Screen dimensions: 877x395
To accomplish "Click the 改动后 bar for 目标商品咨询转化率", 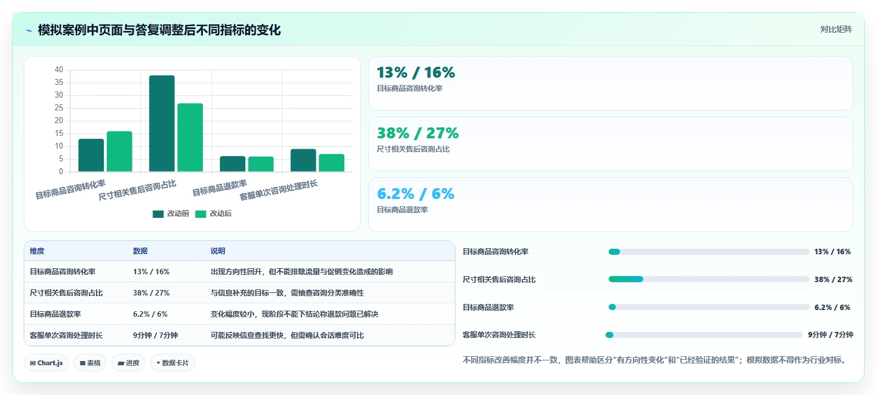I will [120, 152].
